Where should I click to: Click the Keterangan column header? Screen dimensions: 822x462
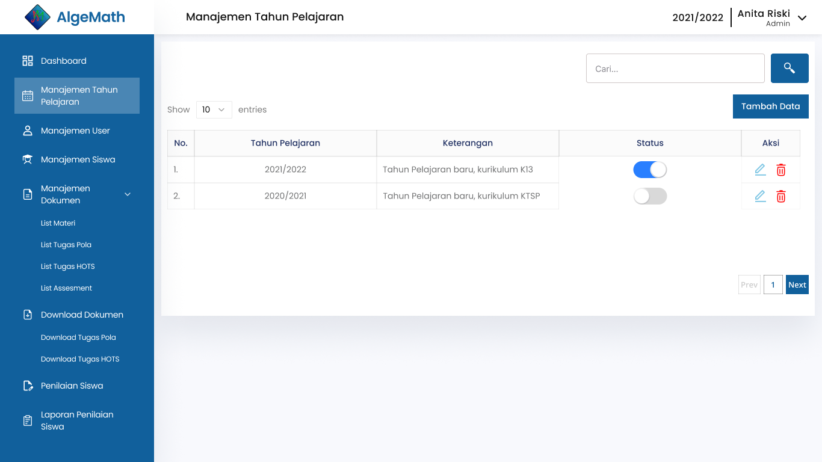point(468,143)
